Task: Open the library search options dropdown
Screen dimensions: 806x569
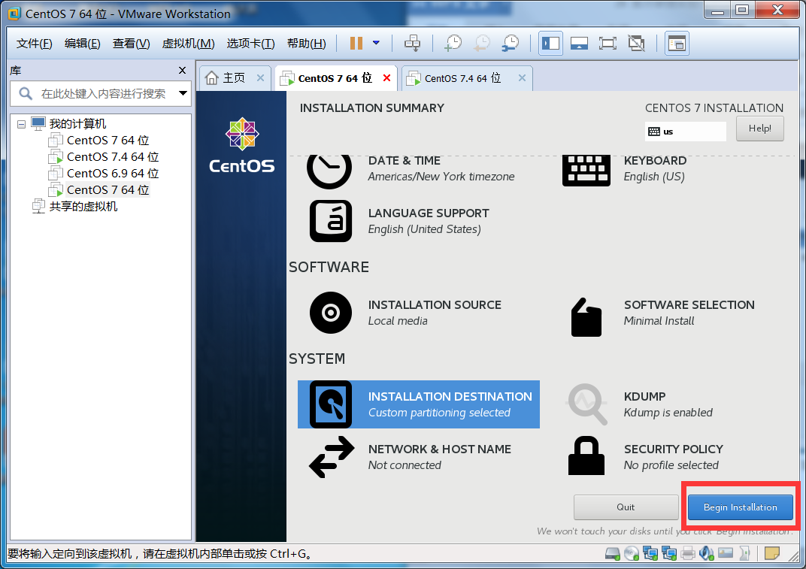Action: 183,93
